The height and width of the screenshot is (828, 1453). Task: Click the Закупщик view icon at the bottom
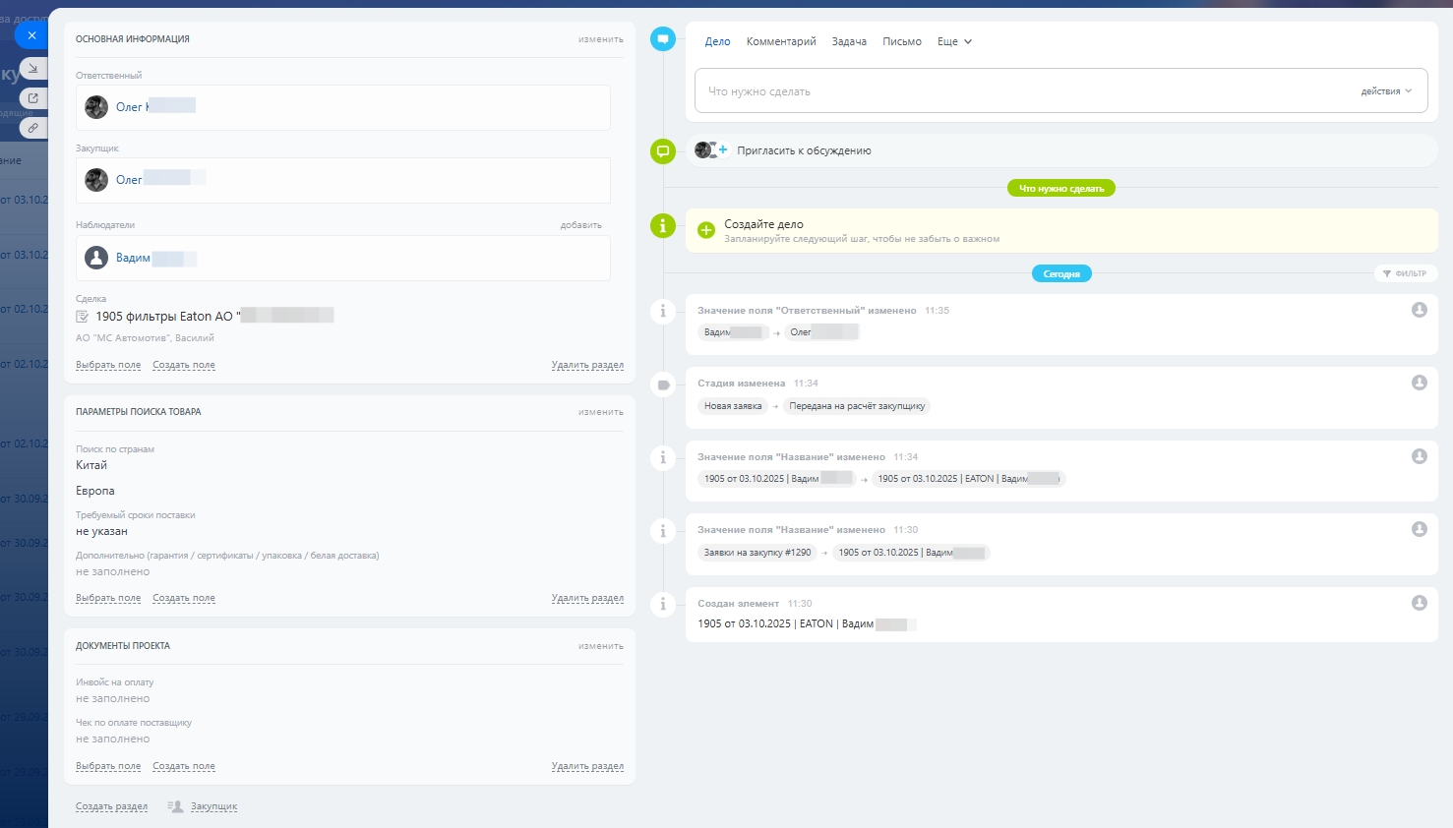click(x=176, y=806)
